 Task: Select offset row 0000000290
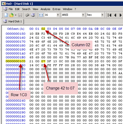16,113
